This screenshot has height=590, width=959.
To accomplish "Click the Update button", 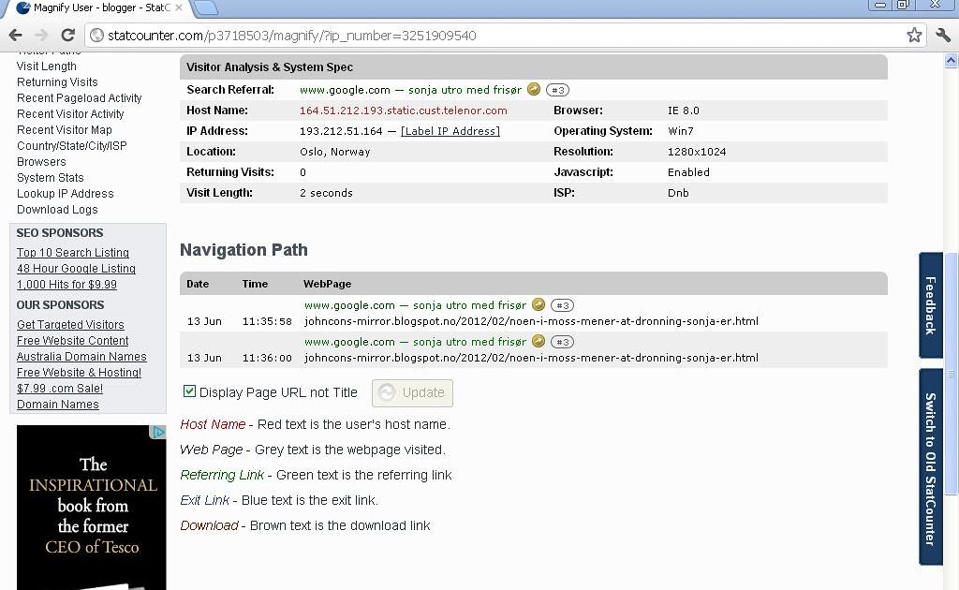I will pyautogui.click(x=412, y=393).
